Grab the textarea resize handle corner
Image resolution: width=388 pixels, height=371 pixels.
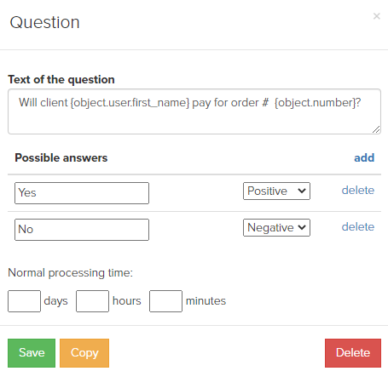pos(376,129)
